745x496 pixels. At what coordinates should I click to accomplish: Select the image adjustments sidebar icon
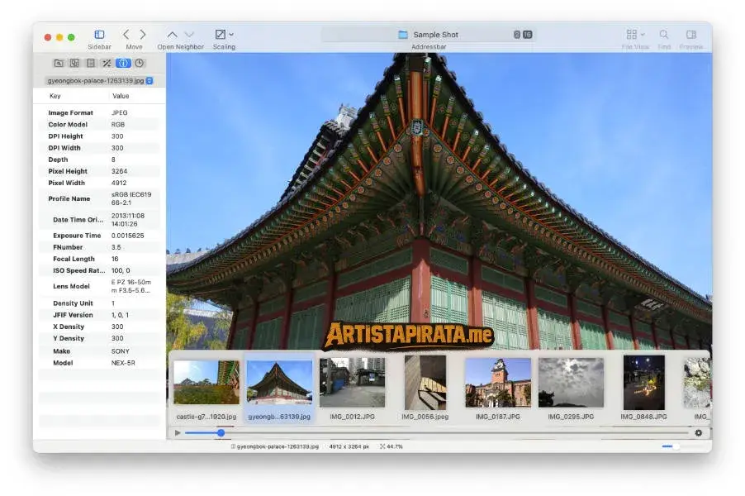point(107,63)
